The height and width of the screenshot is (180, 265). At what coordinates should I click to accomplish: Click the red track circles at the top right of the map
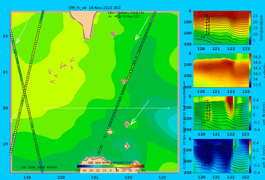pyautogui.click(x=153, y=17)
